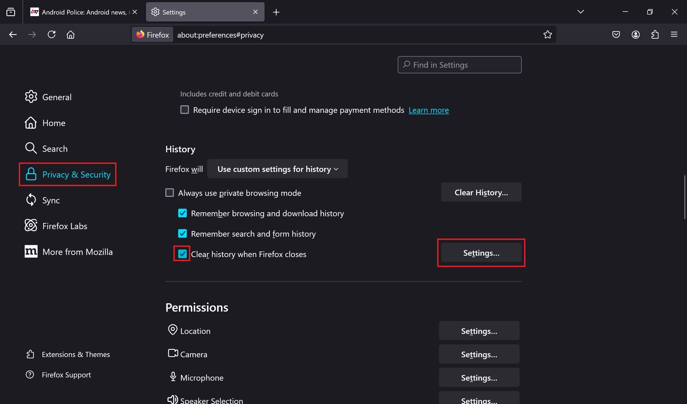
Task: Click the More from Mozilla grid icon
Action: point(30,251)
